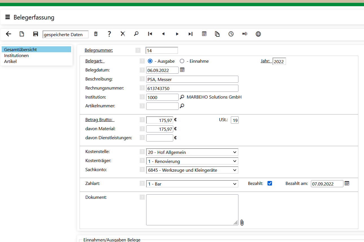
Task: Expand the Sachkonto dropdown list
Action: [192, 170]
